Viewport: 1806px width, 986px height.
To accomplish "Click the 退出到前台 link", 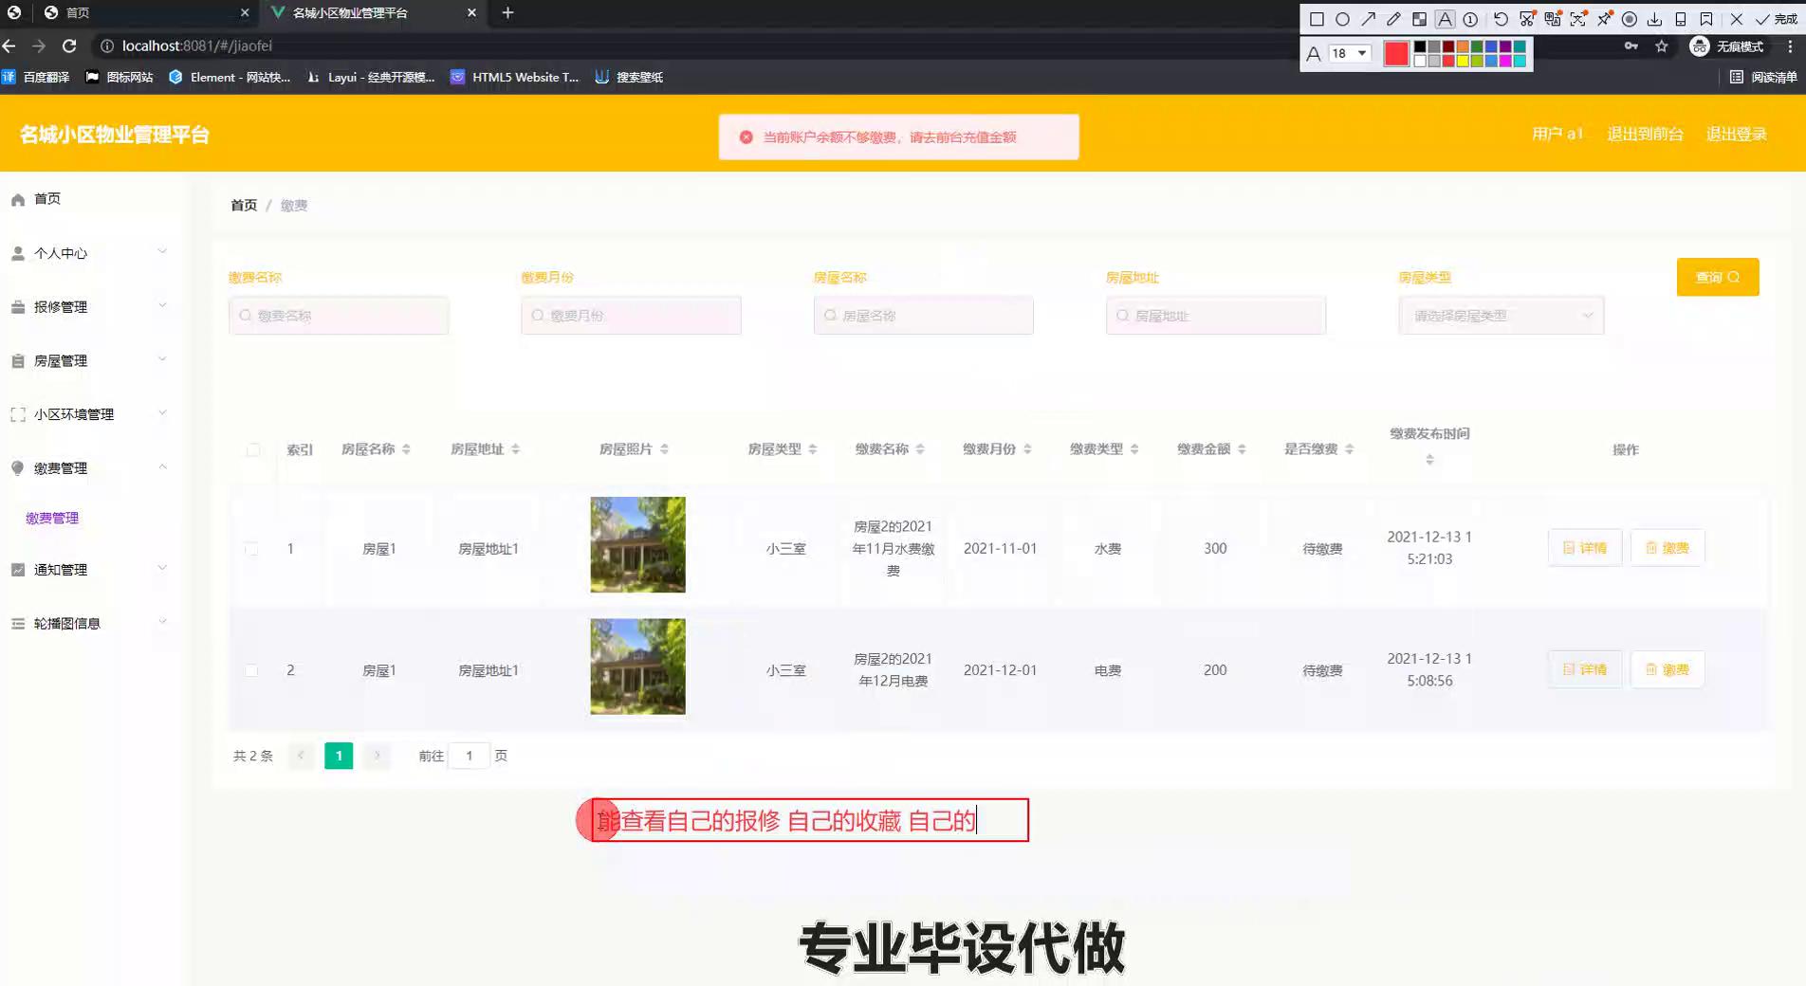I will point(1645,134).
